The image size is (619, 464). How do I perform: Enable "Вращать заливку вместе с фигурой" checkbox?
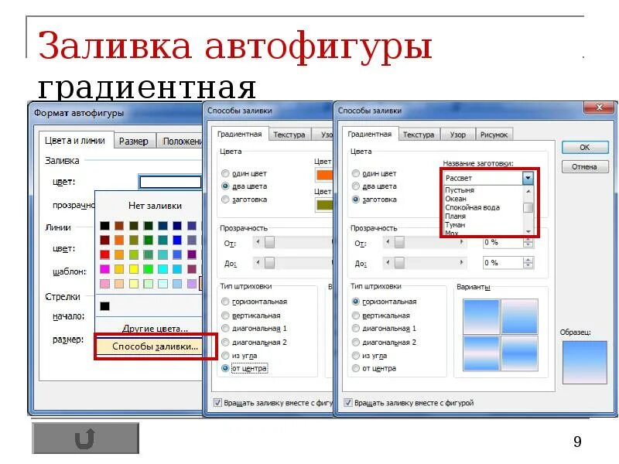[x=347, y=404]
